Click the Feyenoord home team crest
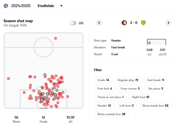176x126 pixels. tap(124, 23)
